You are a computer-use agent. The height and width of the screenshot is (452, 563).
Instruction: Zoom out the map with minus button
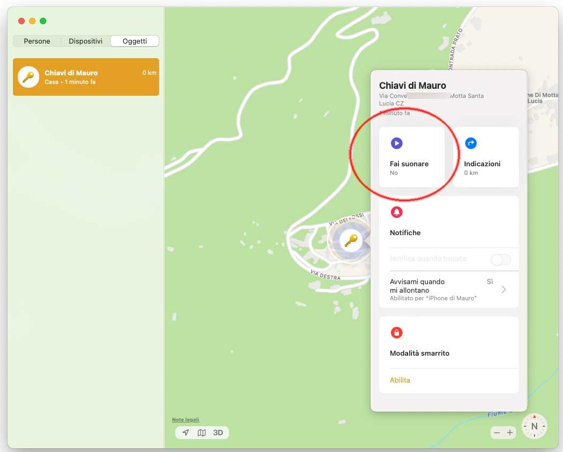497,433
